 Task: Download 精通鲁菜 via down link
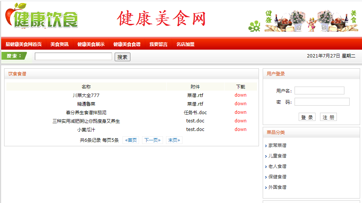pos(241,104)
